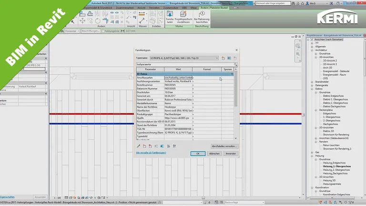
Task: Click the new family type icon beside Typenname
Action: 223,58
